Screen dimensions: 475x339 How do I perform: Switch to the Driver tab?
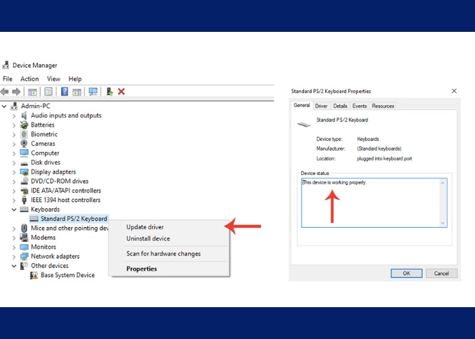(321, 106)
